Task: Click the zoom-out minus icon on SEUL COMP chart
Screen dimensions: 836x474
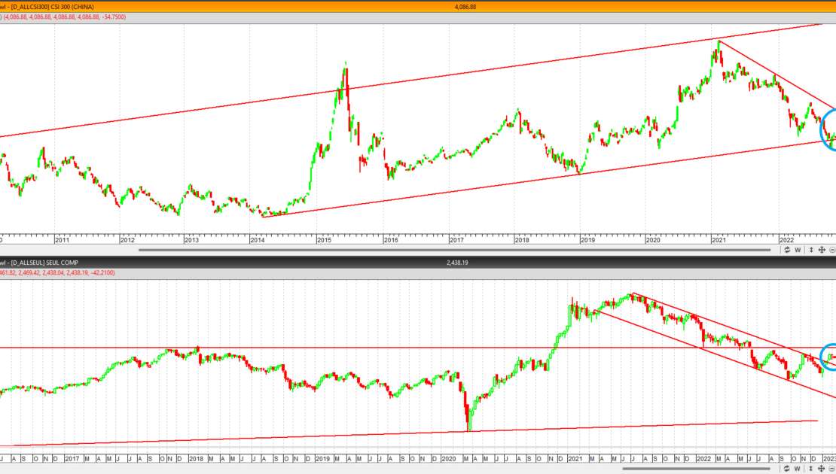Action: click(832, 469)
